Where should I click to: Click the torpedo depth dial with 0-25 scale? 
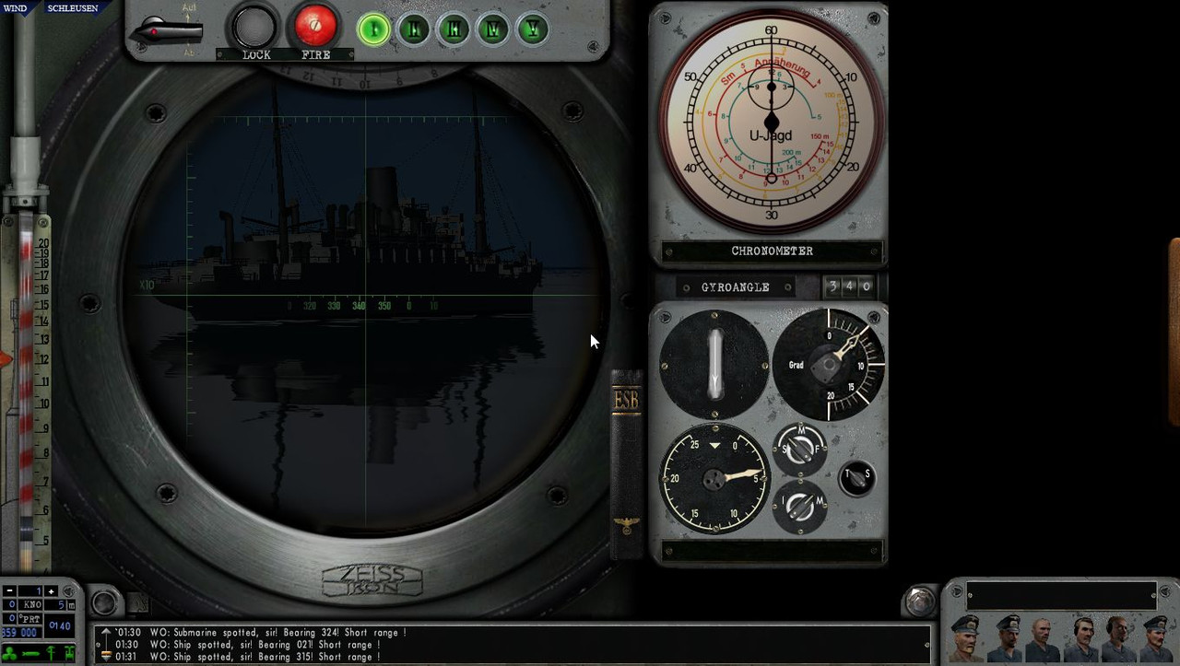714,479
